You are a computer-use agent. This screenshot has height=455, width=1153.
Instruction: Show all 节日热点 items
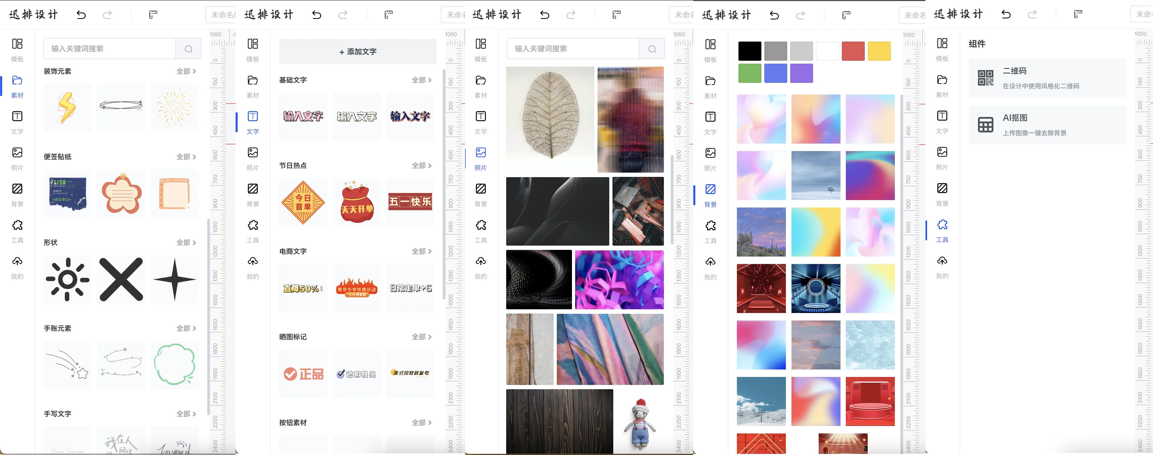[x=422, y=165]
